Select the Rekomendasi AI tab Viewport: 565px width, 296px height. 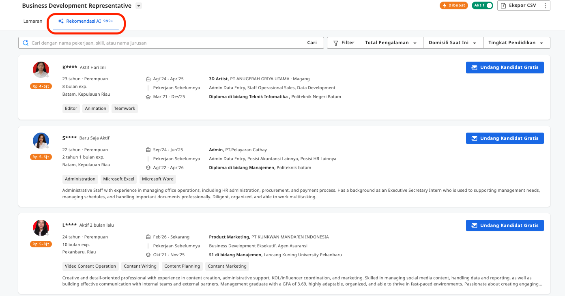[86, 21]
